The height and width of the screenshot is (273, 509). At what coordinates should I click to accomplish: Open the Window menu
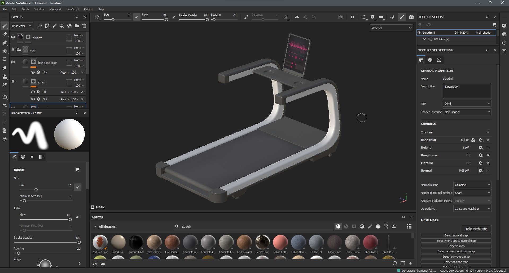pos(39,9)
